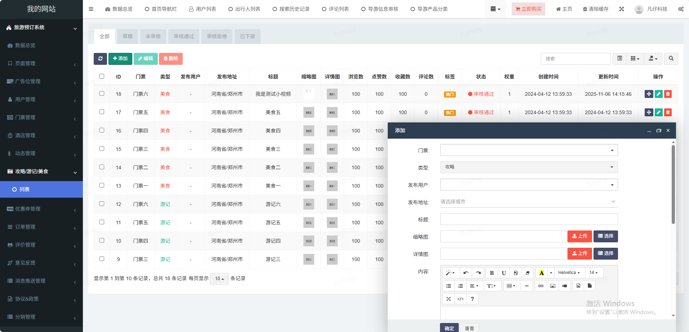Toggle bold in the content editor

point(492,273)
